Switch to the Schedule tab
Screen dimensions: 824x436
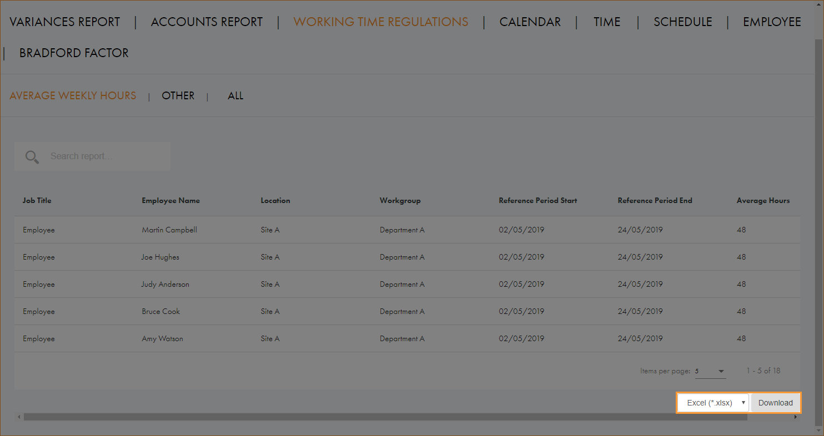pos(682,22)
